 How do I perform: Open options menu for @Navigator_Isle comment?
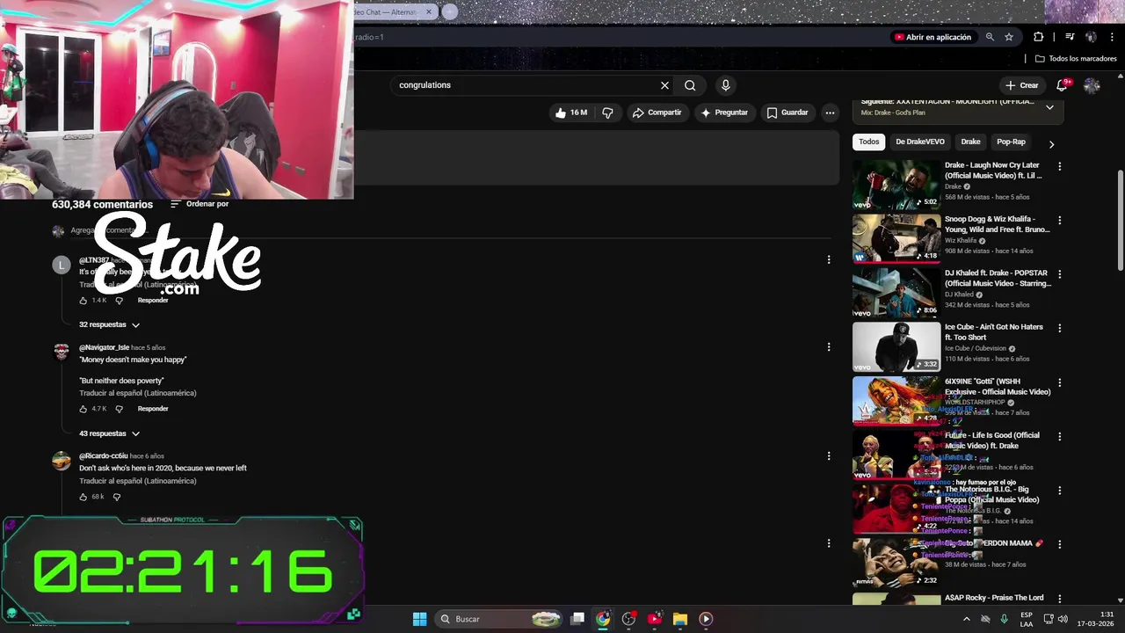click(828, 347)
